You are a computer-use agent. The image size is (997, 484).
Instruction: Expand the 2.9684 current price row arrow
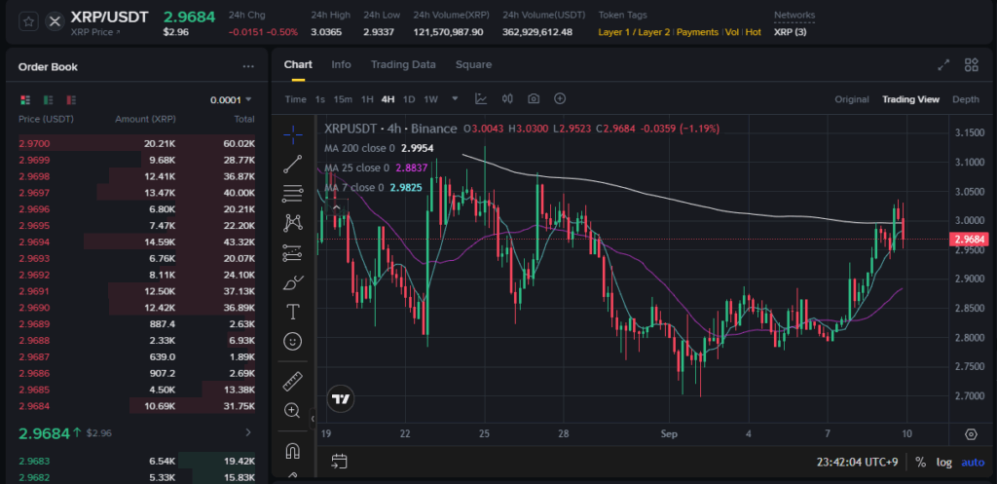click(x=248, y=433)
